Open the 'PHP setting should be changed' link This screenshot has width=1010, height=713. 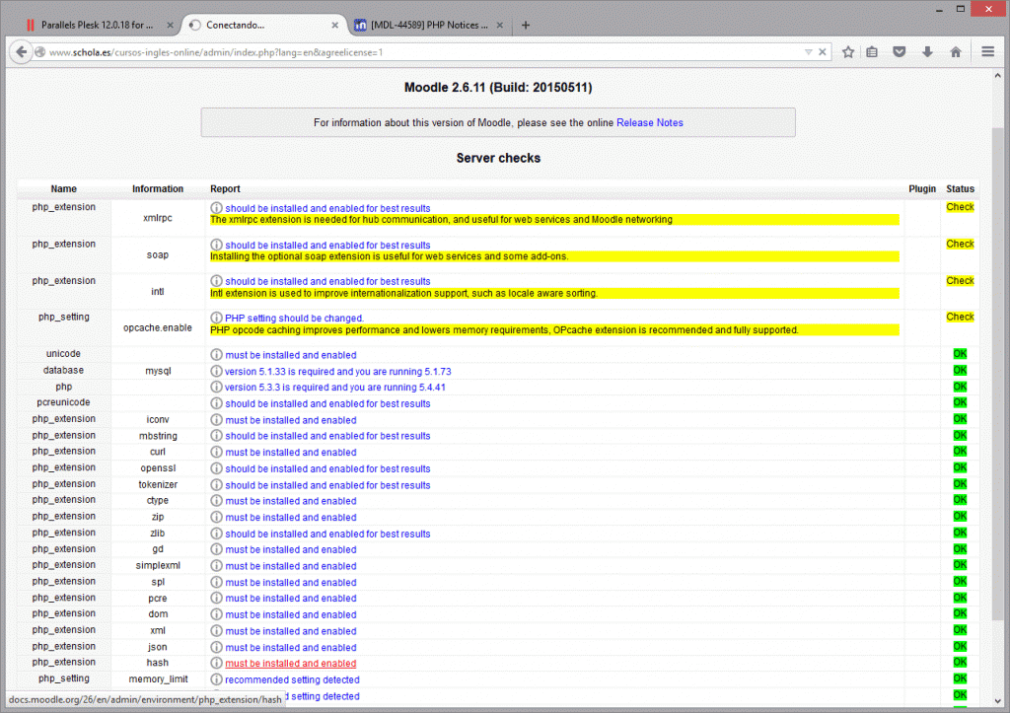[294, 319]
